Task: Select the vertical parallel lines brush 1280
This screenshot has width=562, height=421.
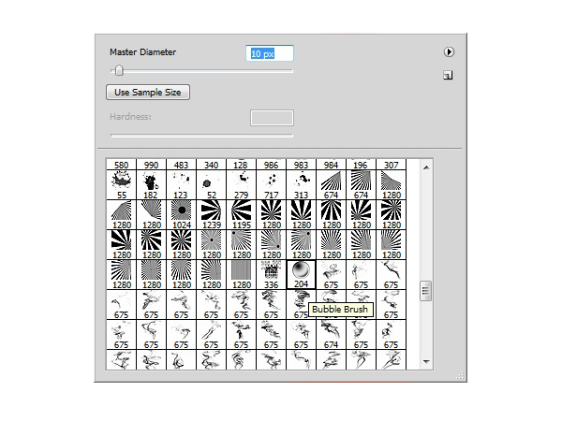Action: tap(242, 274)
